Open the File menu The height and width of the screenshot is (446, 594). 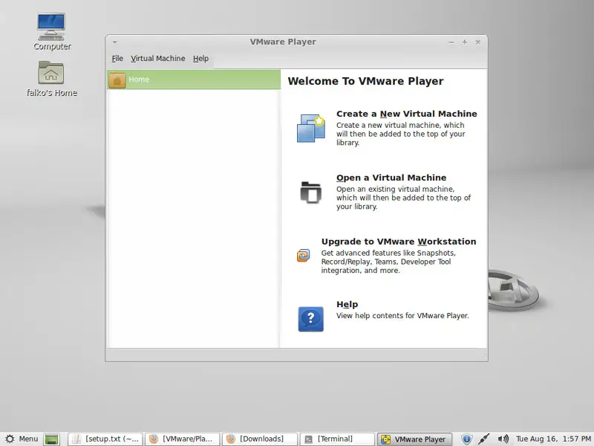(x=117, y=59)
